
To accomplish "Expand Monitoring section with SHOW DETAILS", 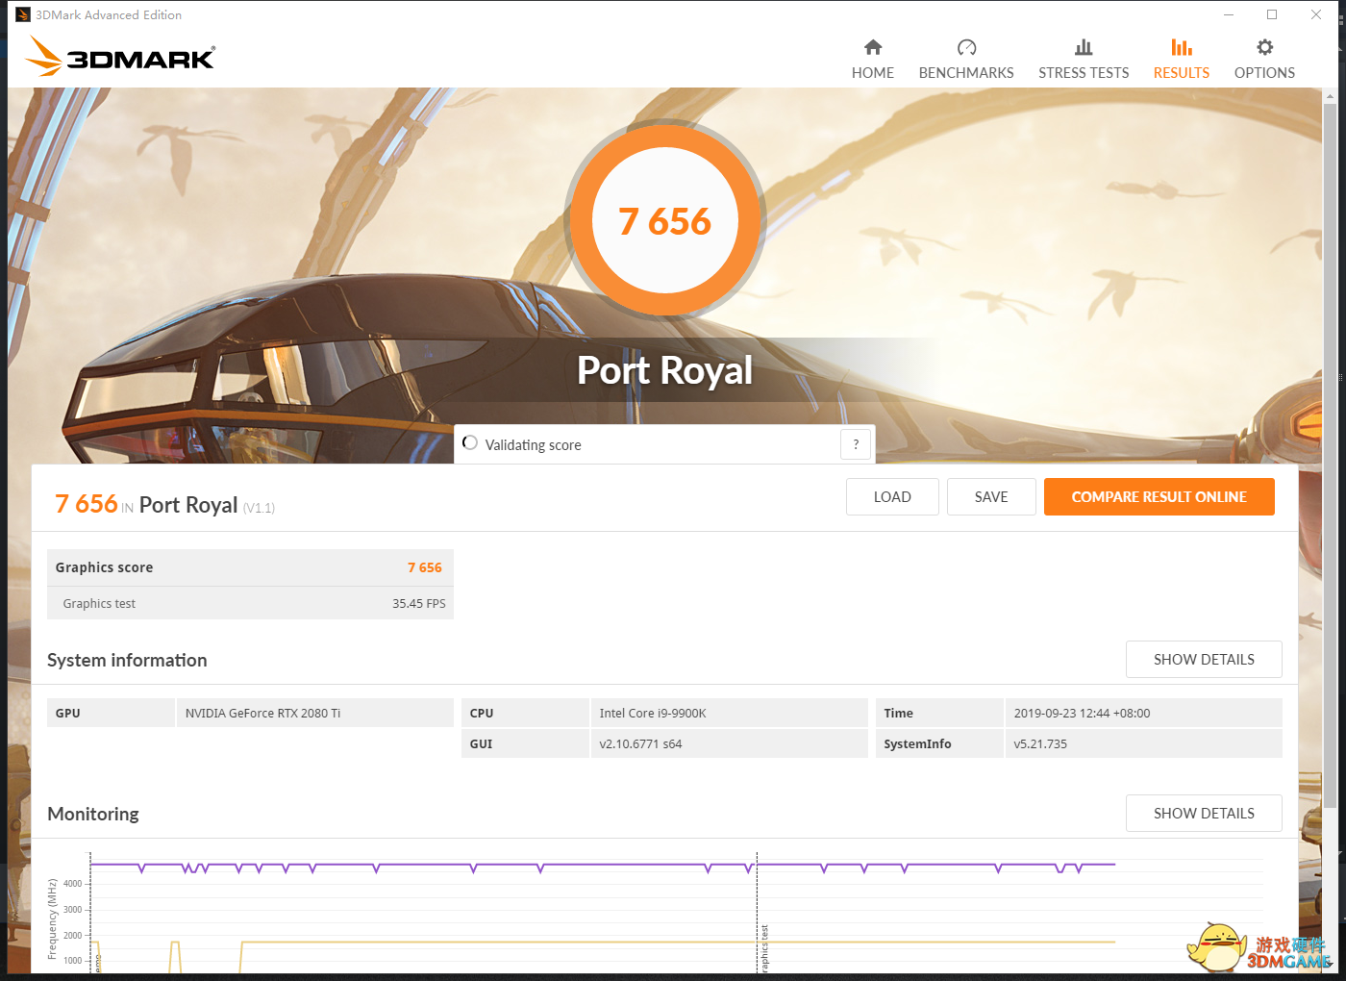I will (1203, 814).
